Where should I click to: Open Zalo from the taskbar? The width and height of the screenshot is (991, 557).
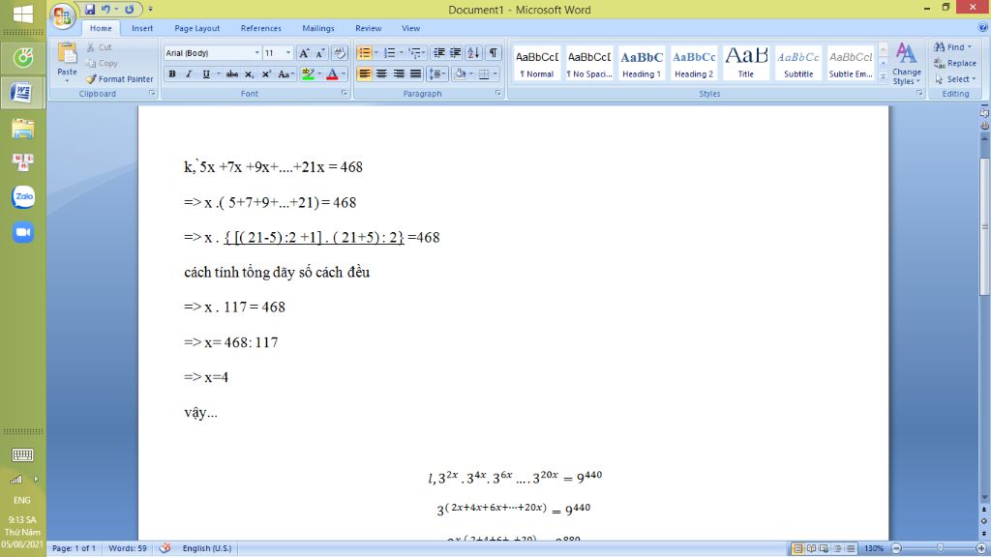pyautogui.click(x=23, y=196)
